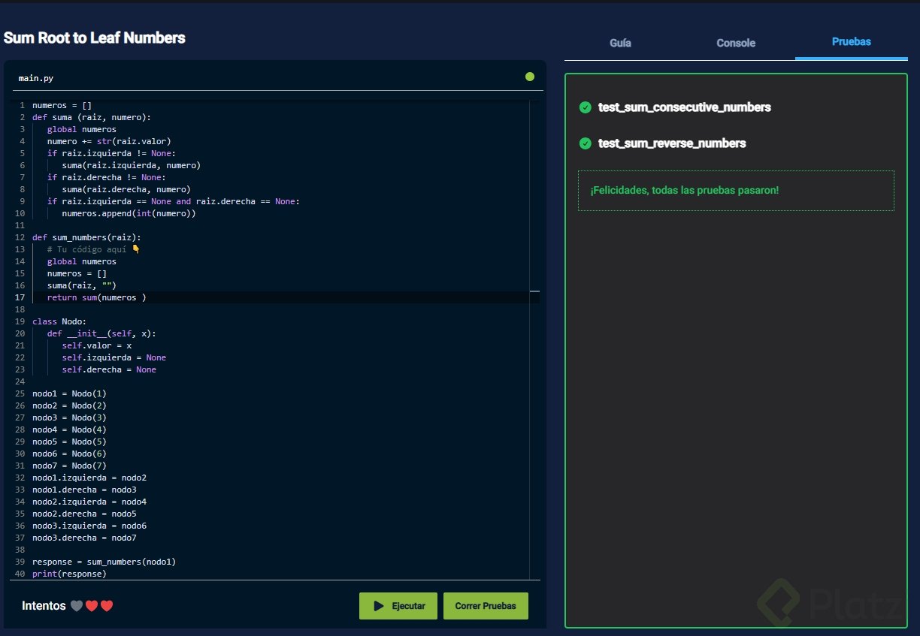The width and height of the screenshot is (920, 636).
Task: Click the editor vertical scrollbar
Action: [x=534, y=338]
